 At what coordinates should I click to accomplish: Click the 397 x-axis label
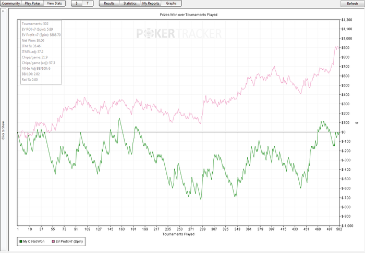(272, 229)
